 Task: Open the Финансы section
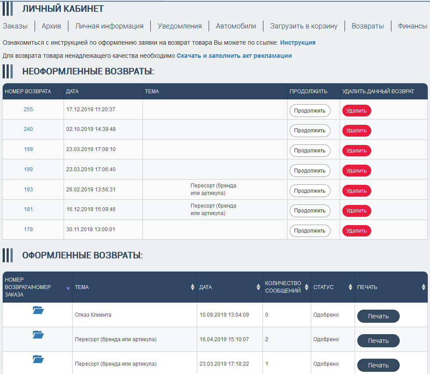pyautogui.click(x=412, y=26)
